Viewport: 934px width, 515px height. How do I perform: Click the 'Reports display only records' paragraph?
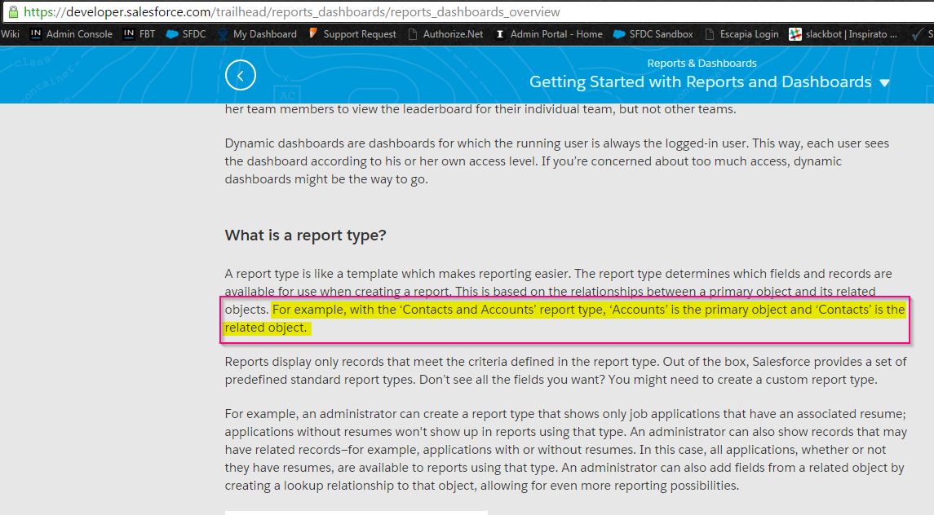566,370
